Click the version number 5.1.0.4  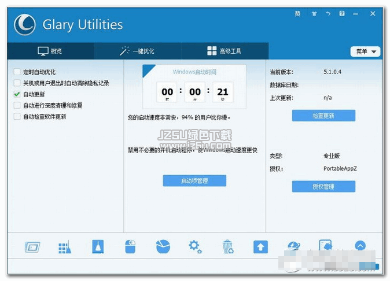coord(332,72)
